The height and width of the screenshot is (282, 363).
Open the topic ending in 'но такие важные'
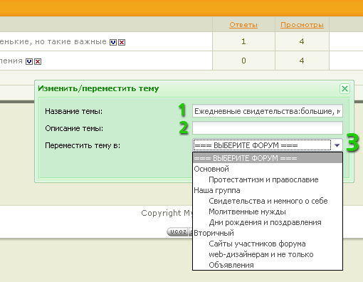coord(53,42)
